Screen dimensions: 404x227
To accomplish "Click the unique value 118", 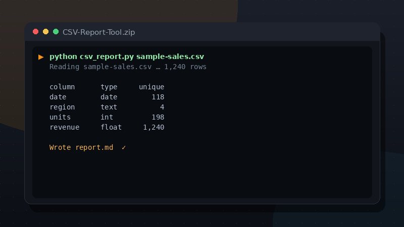I will (158, 97).
